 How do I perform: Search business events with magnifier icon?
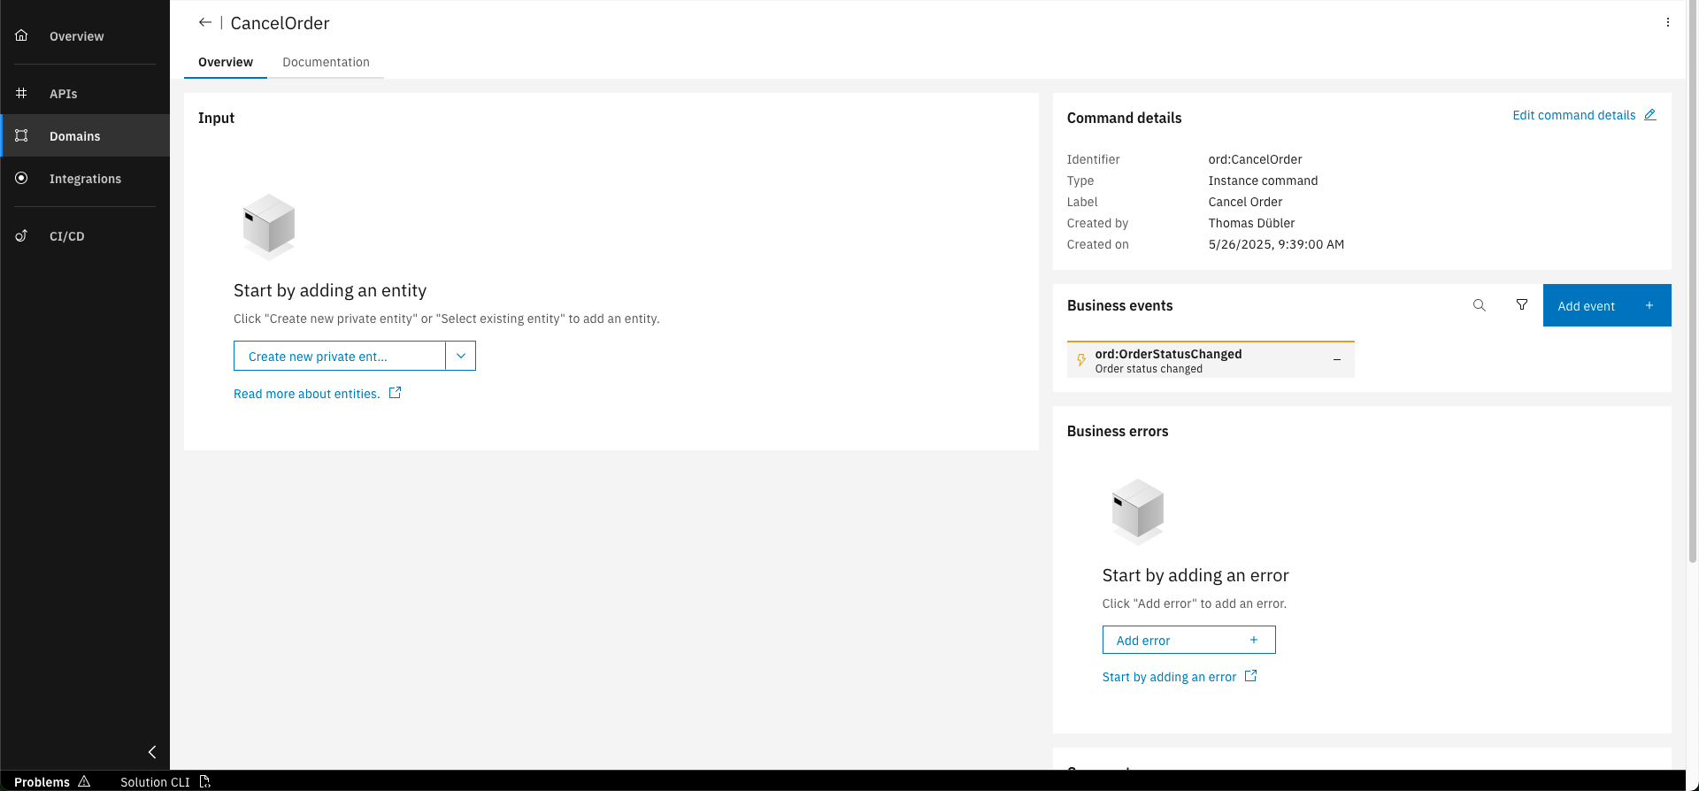[1480, 305]
